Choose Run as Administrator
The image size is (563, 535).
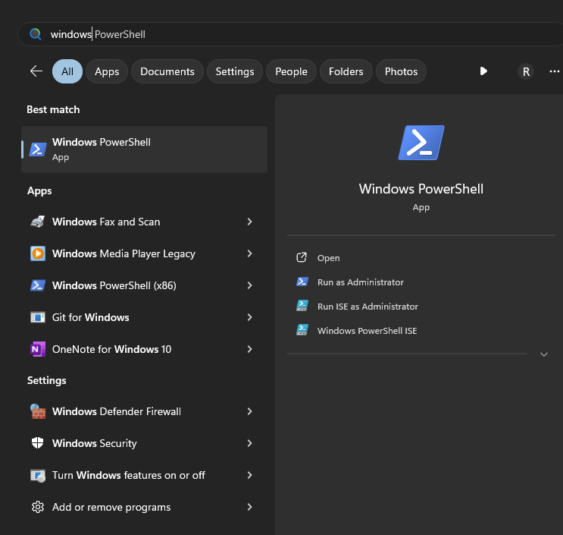point(361,282)
